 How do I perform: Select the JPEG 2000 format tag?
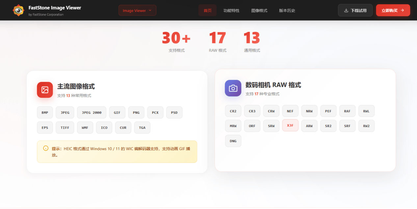(91, 113)
